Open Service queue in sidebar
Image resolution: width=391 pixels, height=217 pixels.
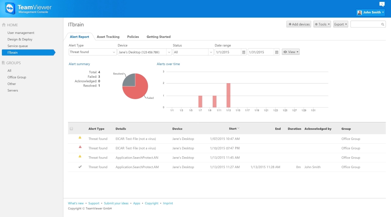tap(18, 46)
